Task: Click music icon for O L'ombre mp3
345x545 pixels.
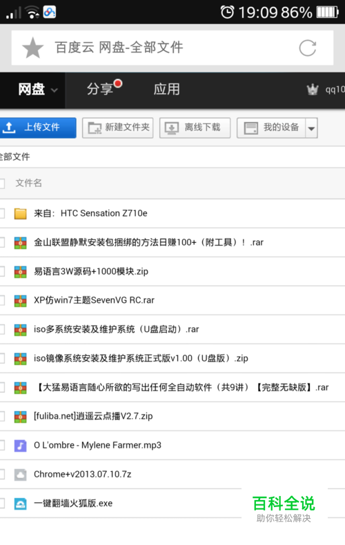Action: click(x=21, y=445)
